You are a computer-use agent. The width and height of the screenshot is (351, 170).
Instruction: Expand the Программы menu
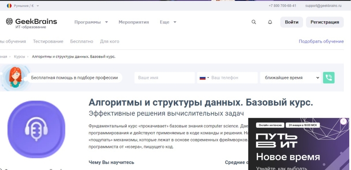[x=91, y=22]
